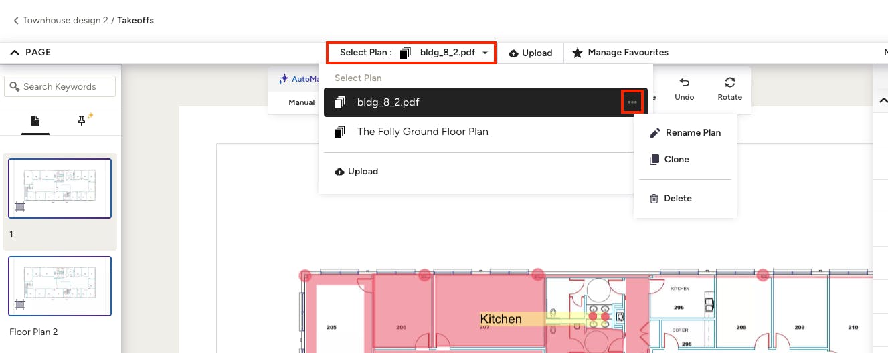
Task: Switch to the pinned AI pages tab icon
Action: point(84,120)
